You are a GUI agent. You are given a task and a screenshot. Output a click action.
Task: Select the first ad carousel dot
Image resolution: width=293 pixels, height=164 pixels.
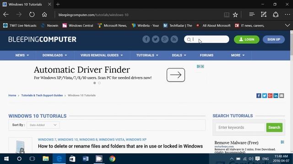[x=95, y=83]
